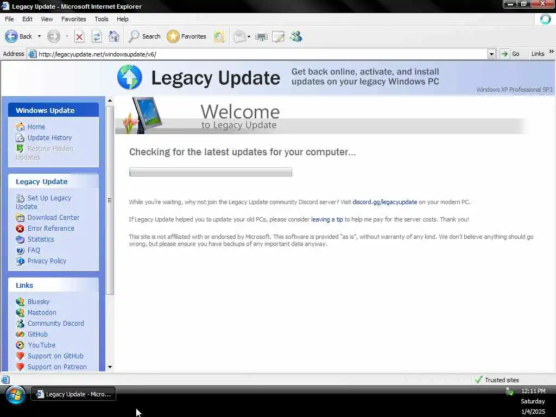Image resolution: width=556 pixels, height=417 pixels.
Task: Click the sidebar scrollbar thumb
Action: (110, 200)
